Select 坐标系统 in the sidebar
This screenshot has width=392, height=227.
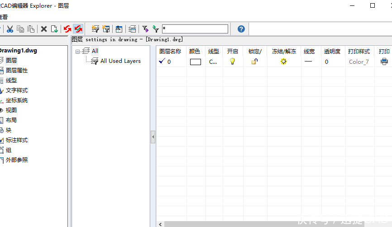[x=17, y=100]
